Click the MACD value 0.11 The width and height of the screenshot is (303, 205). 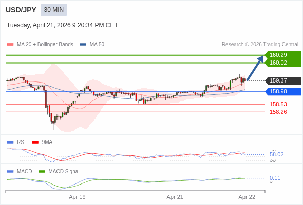coord(275,178)
